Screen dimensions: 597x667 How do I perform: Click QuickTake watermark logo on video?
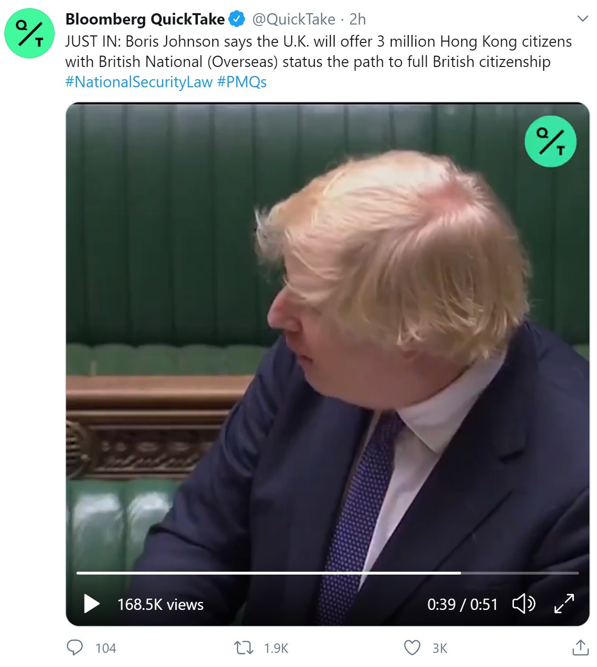click(x=550, y=141)
